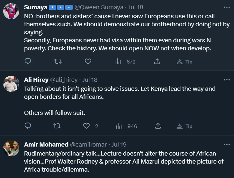The width and height of the screenshot is (234, 178).
Task: Retweet Sumaya's post about Europeans
Action: click(58, 61)
